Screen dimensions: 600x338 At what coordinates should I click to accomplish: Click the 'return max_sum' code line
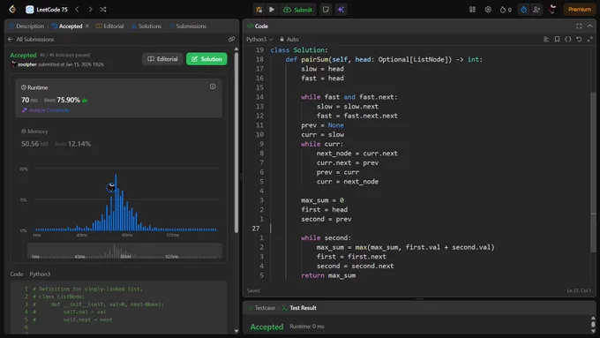pyautogui.click(x=328, y=275)
